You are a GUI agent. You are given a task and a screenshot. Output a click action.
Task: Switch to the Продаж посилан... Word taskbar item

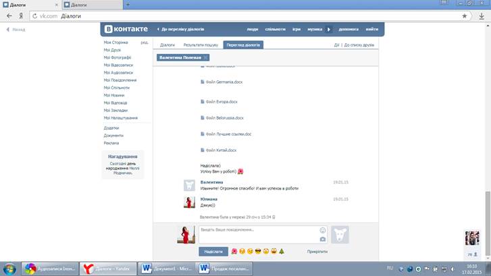coord(224,269)
